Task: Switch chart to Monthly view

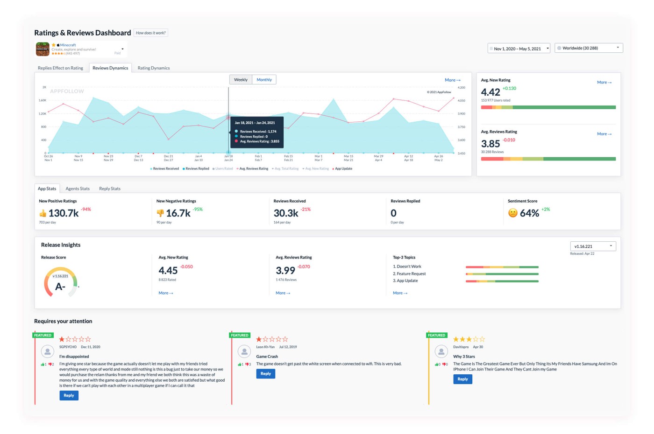Action: [264, 80]
